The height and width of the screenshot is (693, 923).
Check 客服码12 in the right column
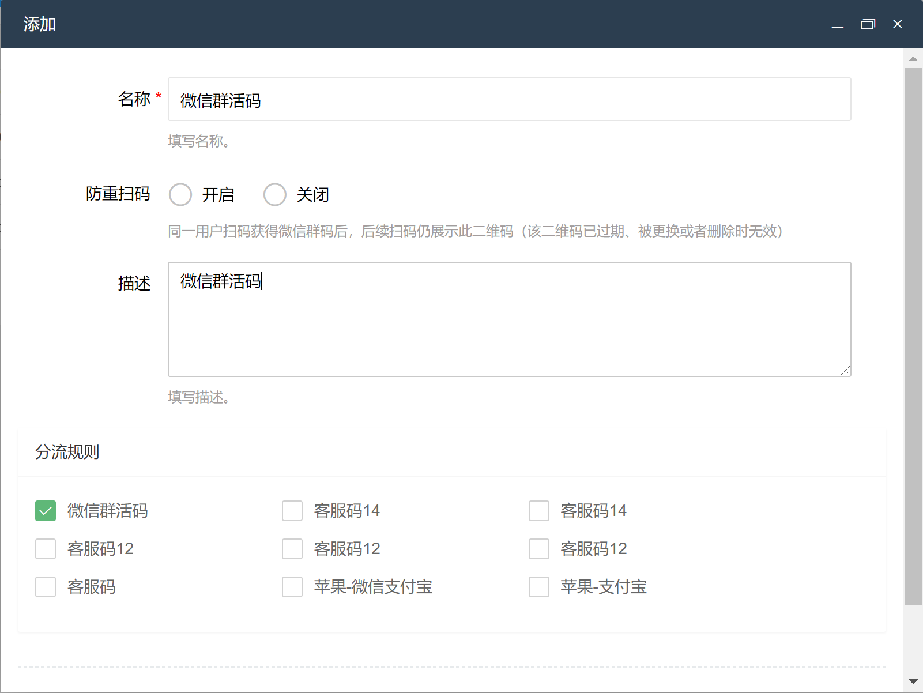click(x=539, y=549)
